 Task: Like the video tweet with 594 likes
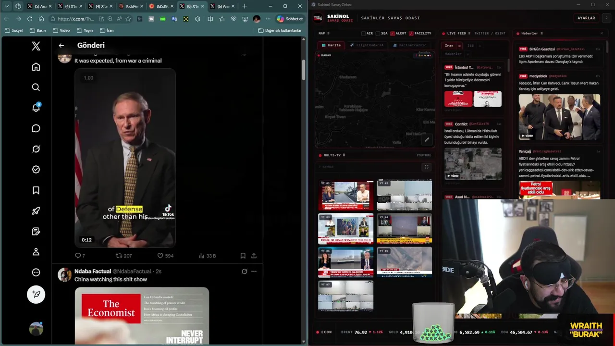(x=165, y=256)
